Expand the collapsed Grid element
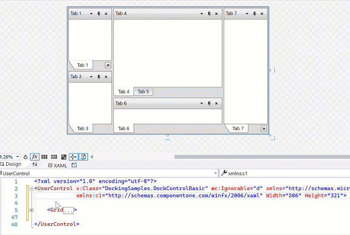 31,210
